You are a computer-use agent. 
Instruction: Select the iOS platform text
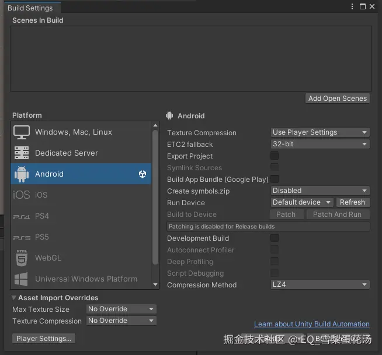[x=41, y=195]
